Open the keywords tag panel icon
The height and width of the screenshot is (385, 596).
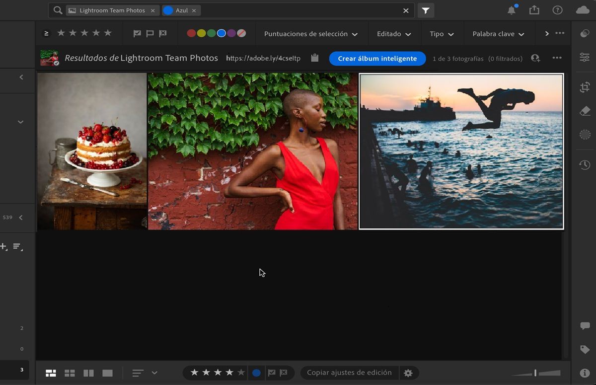pyautogui.click(x=585, y=349)
